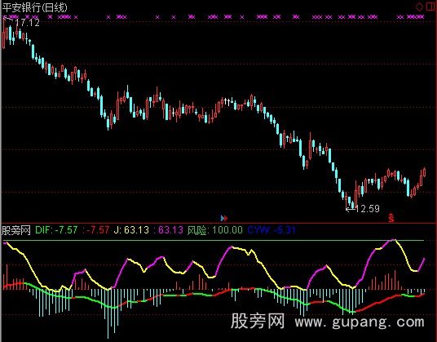
Task: Click the green DIF: -7.57 value
Action: pyautogui.click(x=56, y=230)
